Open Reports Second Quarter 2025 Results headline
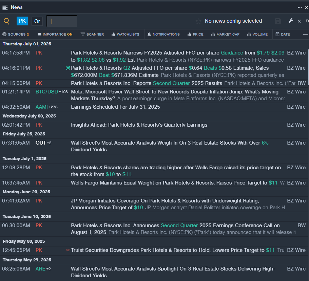Image resolution: width=309 pixels, height=281 pixels. 147,83
